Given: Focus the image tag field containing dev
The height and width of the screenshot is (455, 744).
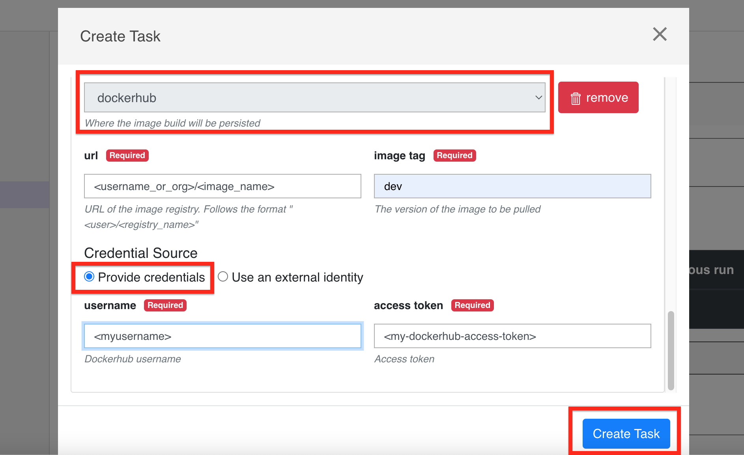Looking at the screenshot, I should tap(512, 186).
